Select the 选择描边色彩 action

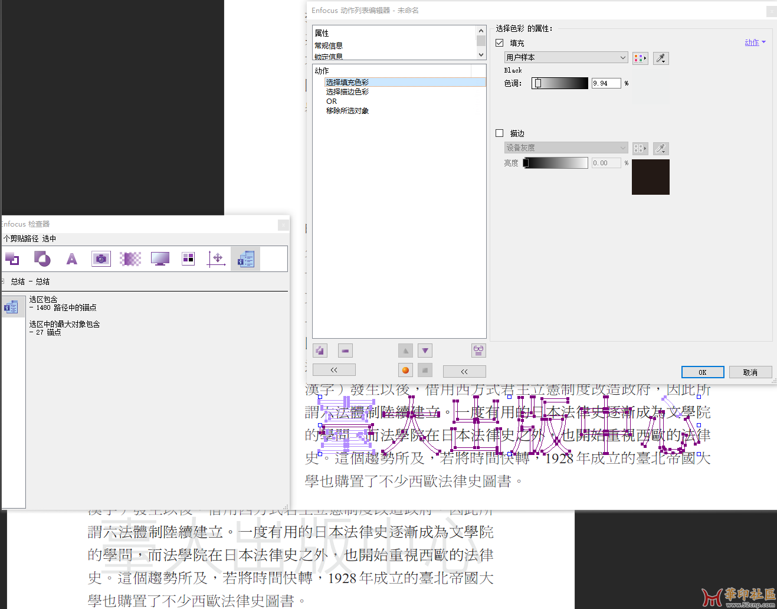coord(347,91)
